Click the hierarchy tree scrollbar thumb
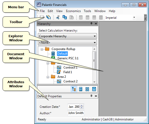 click(x=94, y=61)
